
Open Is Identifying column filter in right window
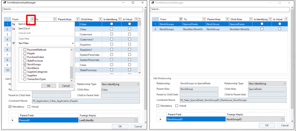click(x=270, y=19)
